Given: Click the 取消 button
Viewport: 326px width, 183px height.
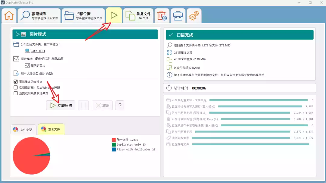Looking at the screenshot, I should click(x=102, y=106).
